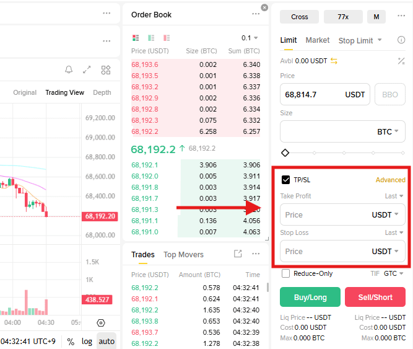Image resolution: width=413 pixels, height=349 pixels.
Task: Open chart layout grid icon
Action: [x=106, y=70]
